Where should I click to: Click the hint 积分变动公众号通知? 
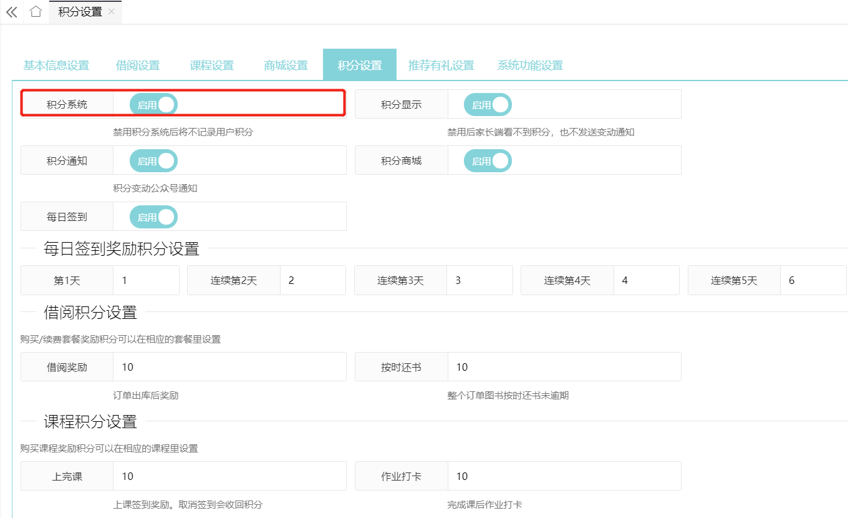point(155,188)
